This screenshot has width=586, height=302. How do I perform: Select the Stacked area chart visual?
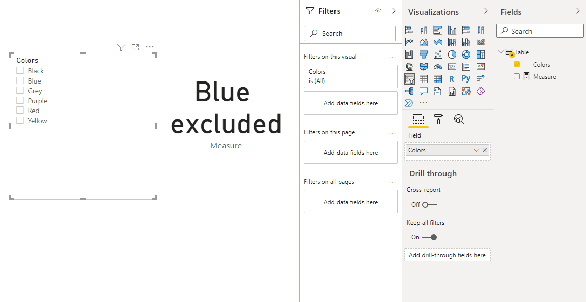point(438,42)
